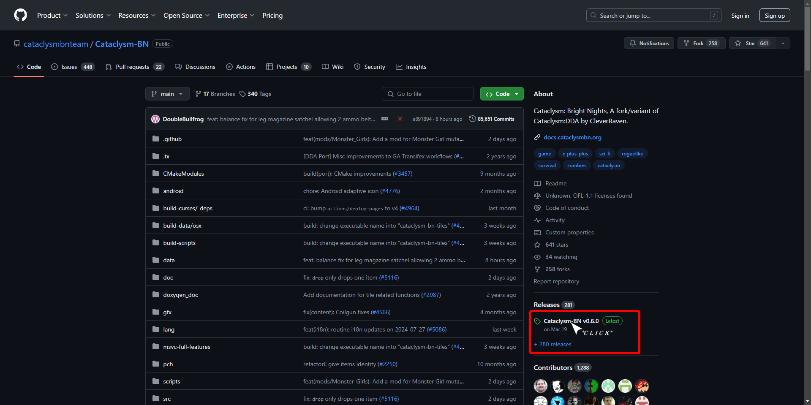Click the Readme book icon

pos(537,184)
